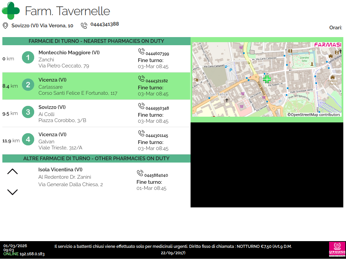Image resolution: width=346 pixels, height=259 pixels.
Task: Click the Giardini Salvi park on the map
Action: [300, 60]
